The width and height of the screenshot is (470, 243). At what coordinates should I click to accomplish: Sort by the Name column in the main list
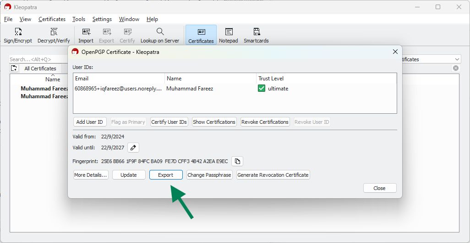53,79
